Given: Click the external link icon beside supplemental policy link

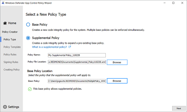Looking at the screenshot, I should point(70,47).
